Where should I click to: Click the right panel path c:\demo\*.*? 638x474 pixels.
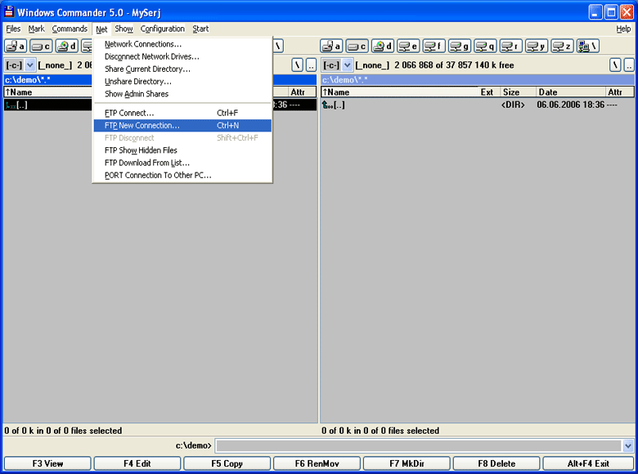click(477, 79)
